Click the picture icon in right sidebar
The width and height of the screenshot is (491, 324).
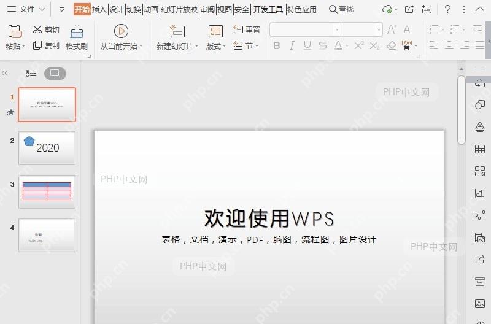pyautogui.click(x=480, y=303)
